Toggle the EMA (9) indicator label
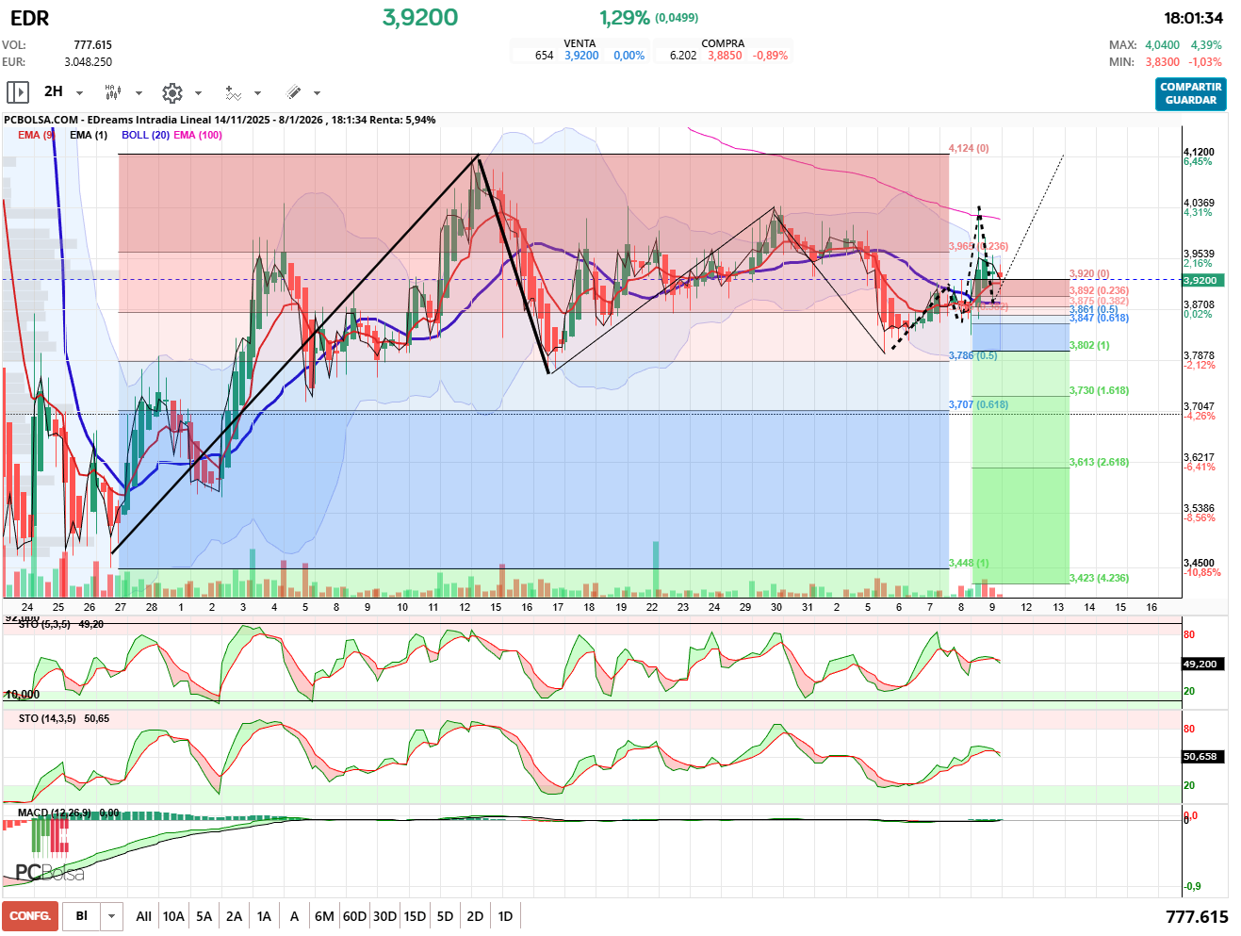This screenshot has height=936, width=1241. pos(36,135)
